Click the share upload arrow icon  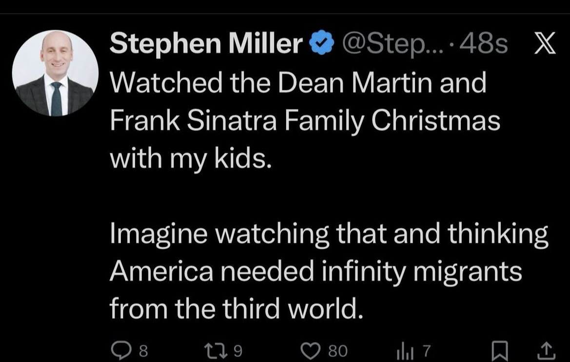pyautogui.click(x=547, y=350)
